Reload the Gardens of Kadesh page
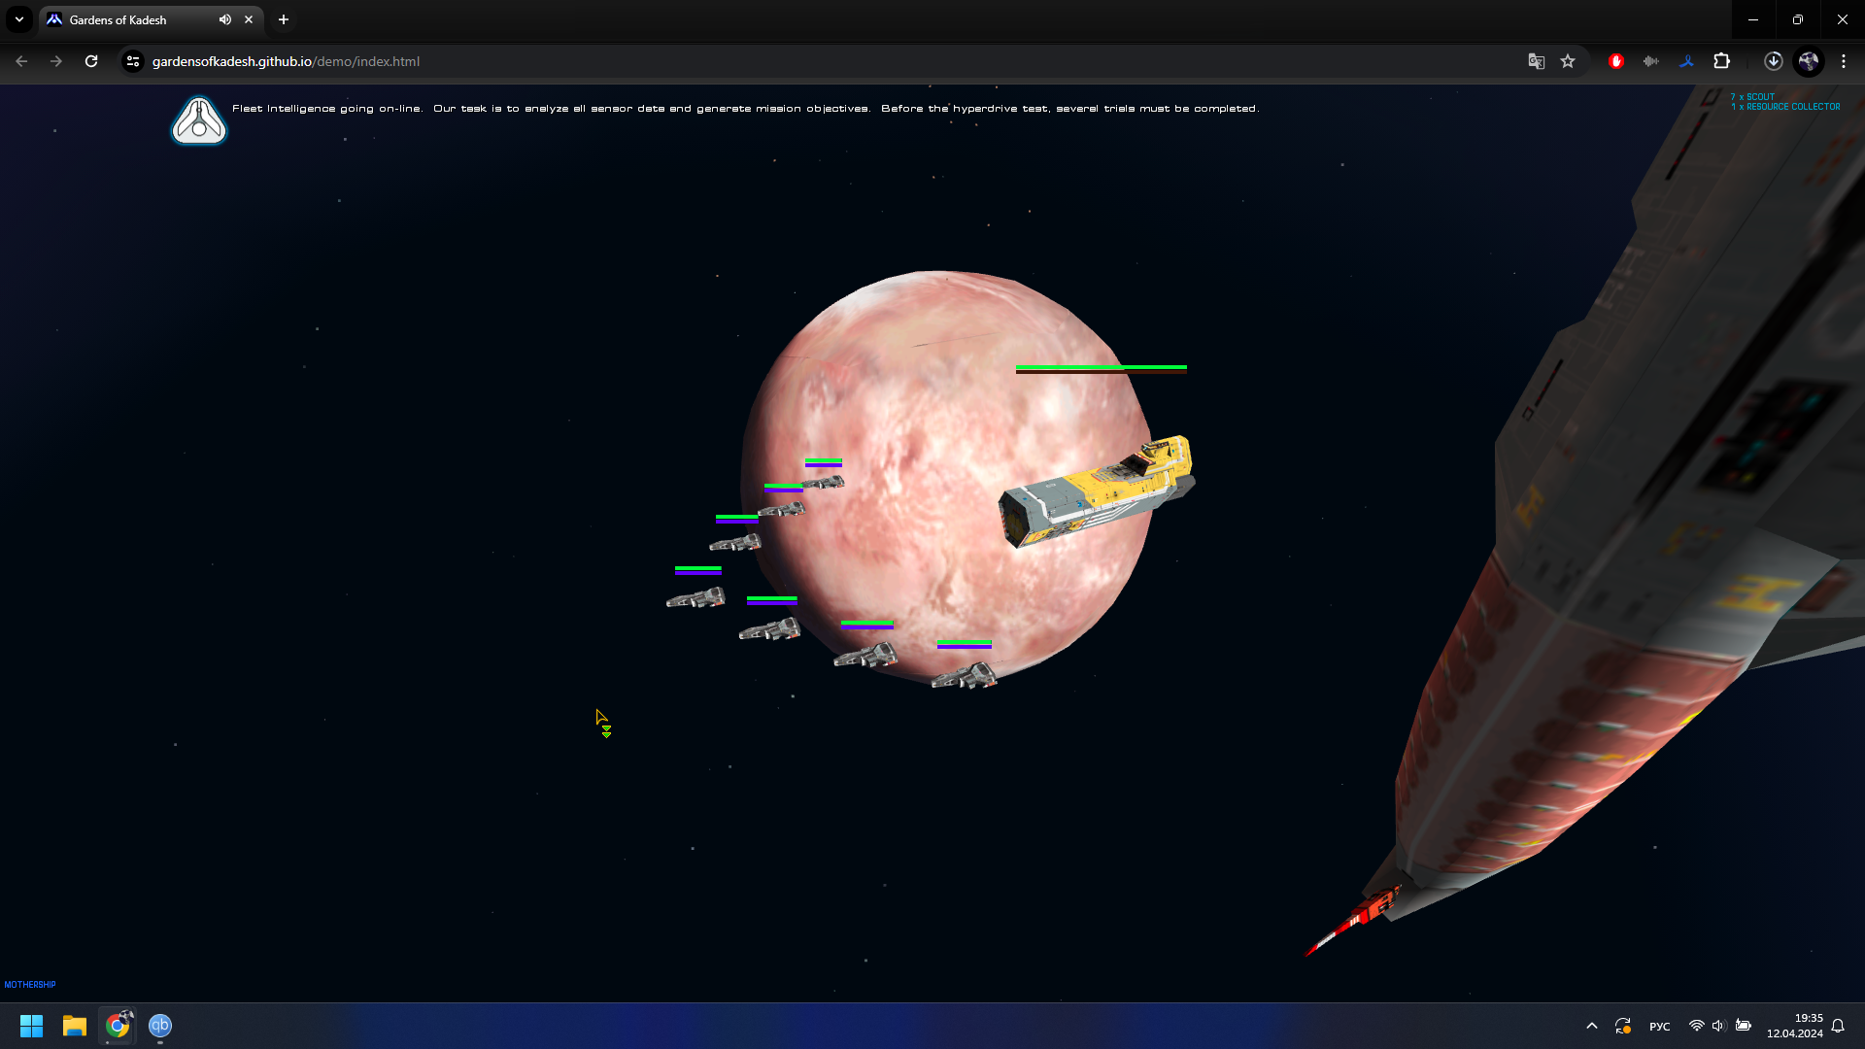 pyautogui.click(x=91, y=61)
